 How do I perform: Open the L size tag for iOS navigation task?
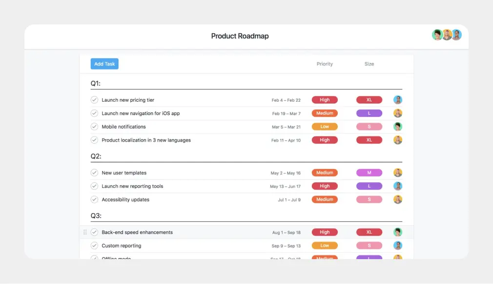pos(369,113)
